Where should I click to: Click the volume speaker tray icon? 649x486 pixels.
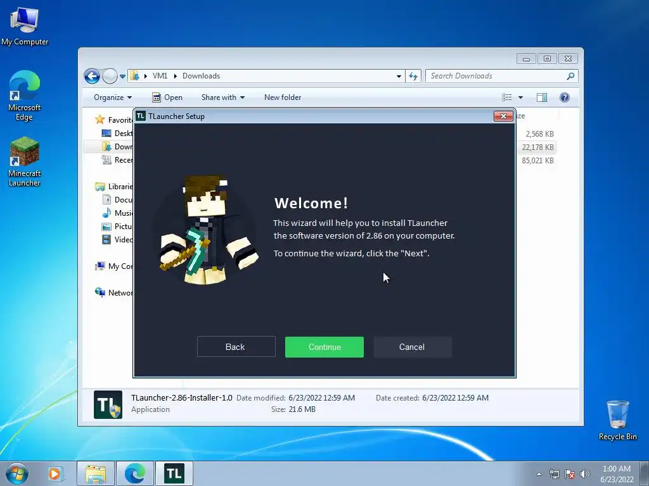(x=584, y=474)
